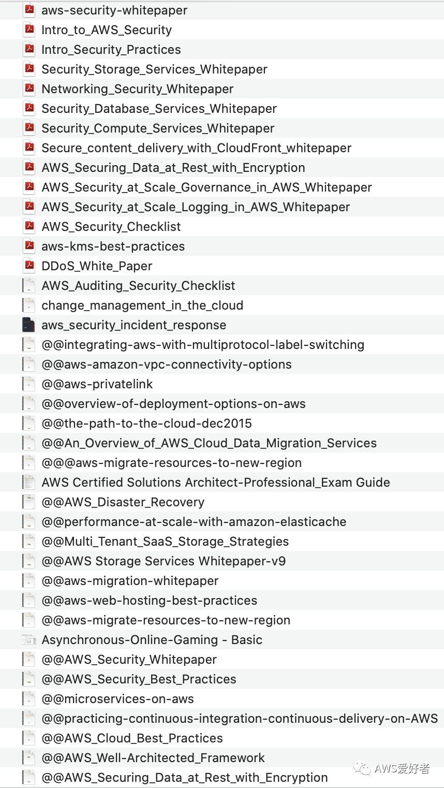Click document icon beside AWS_Auditing_Security_Checklist
This screenshot has width=444, height=788.
[x=29, y=285]
